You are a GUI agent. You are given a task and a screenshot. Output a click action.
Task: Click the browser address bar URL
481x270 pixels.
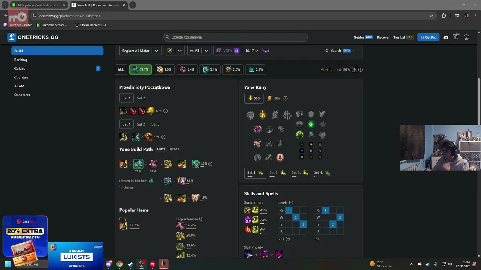[x=70, y=16]
